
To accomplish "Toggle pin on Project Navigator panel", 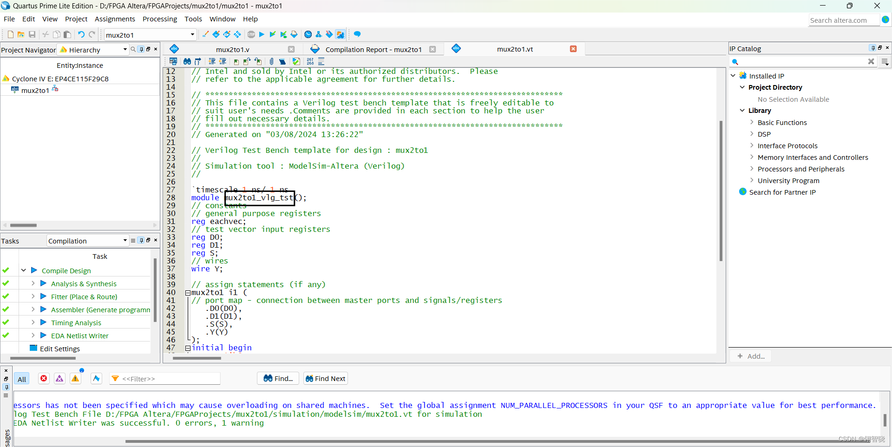I will click(141, 49).
